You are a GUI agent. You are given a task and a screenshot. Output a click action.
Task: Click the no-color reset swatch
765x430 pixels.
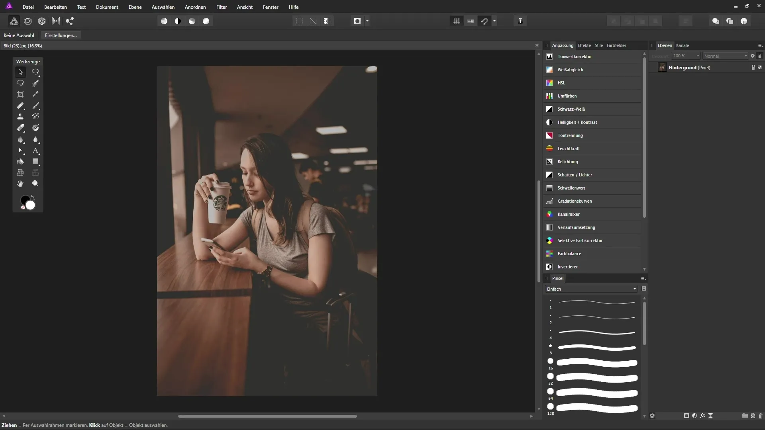[x=23, y=207]
